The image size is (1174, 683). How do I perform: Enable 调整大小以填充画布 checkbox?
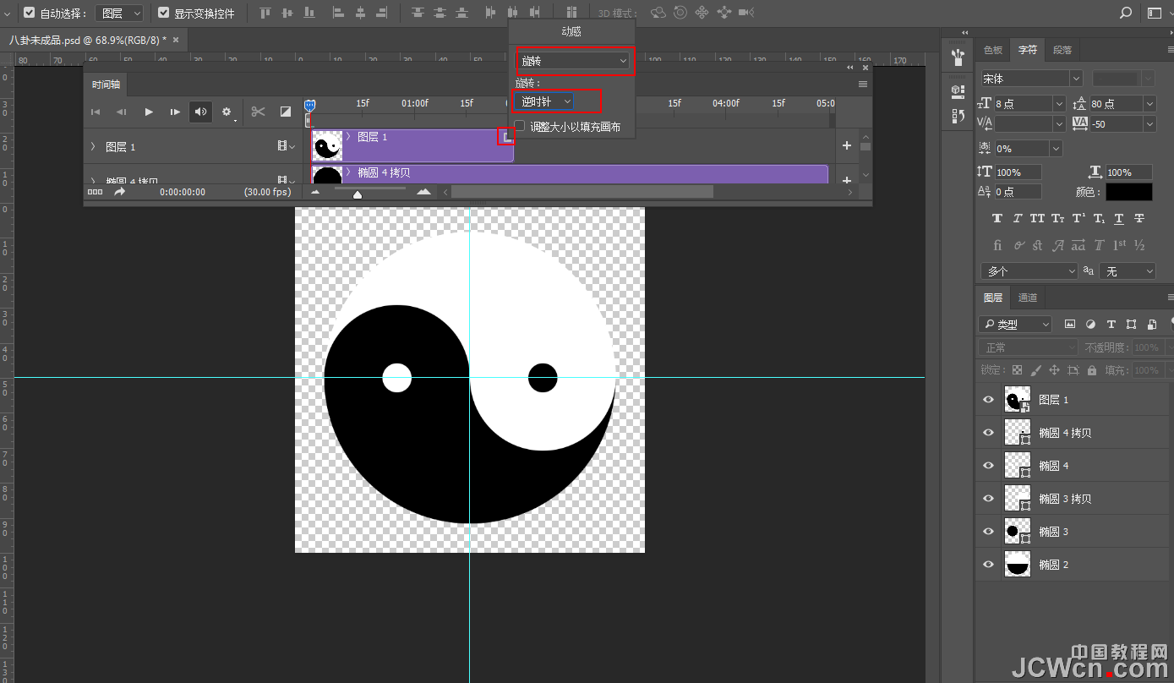point(520,126)
